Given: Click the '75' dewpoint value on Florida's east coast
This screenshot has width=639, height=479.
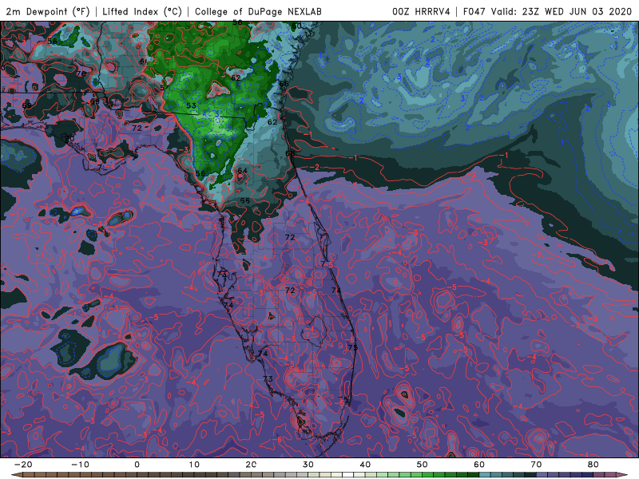Looking at the screenshot, I should click(353, 347).
